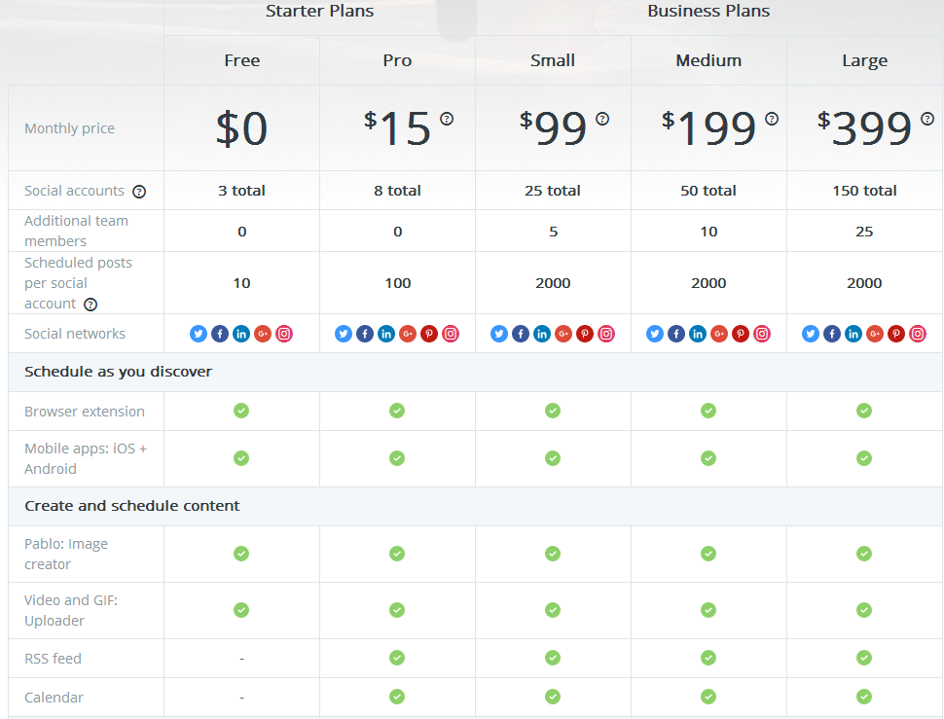The width and height of the screenshot is (944, 719).
Task: Click the Pablo: Image creator feature label
Action: 66,554
